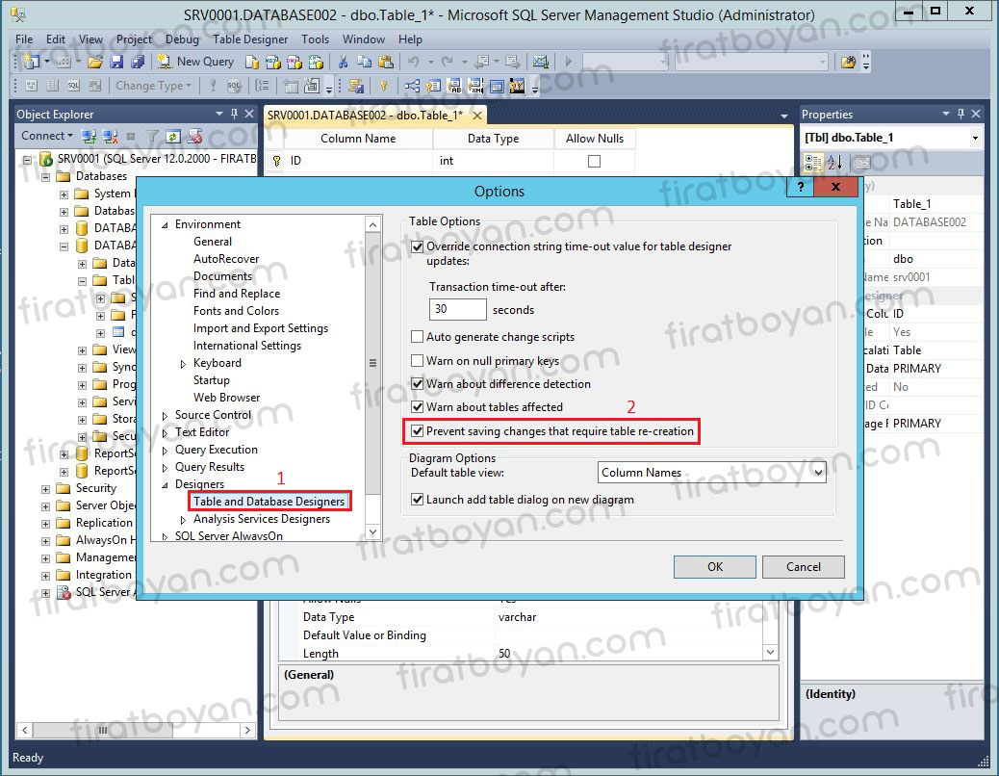This screenshot has width=999, height=776.
Task: Click the New Query toolbar button
Action: [x=195, y=62]
